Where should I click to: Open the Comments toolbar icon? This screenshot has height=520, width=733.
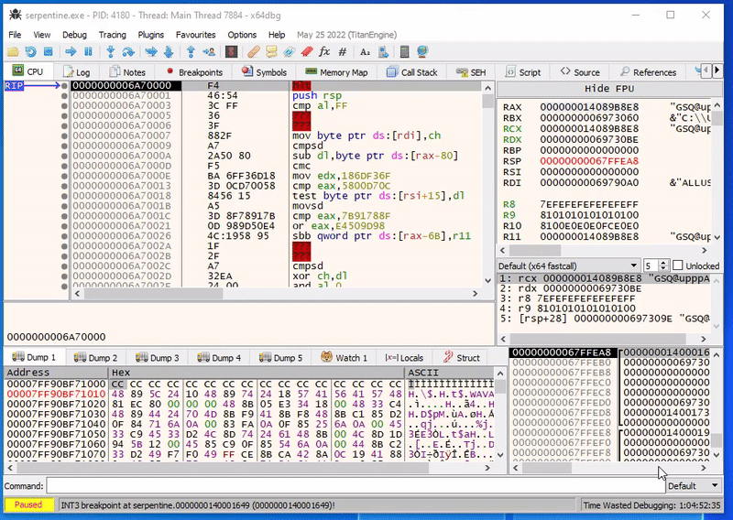point(271,52)
